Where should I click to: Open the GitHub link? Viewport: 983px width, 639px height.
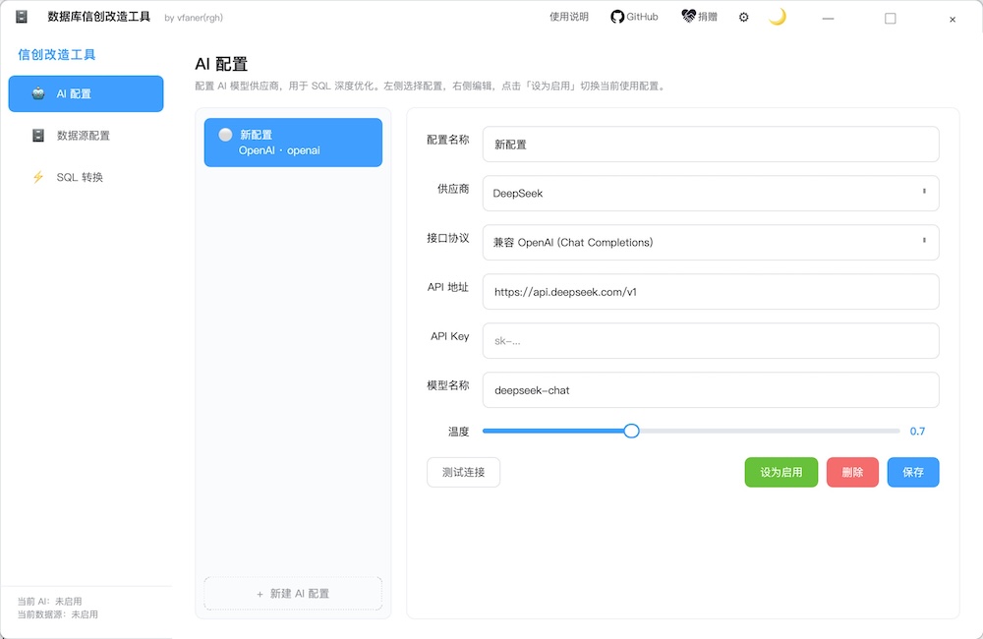tap(634, 17)
